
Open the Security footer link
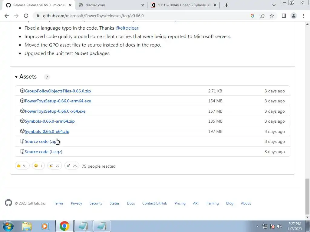click(x=96, y=203)
